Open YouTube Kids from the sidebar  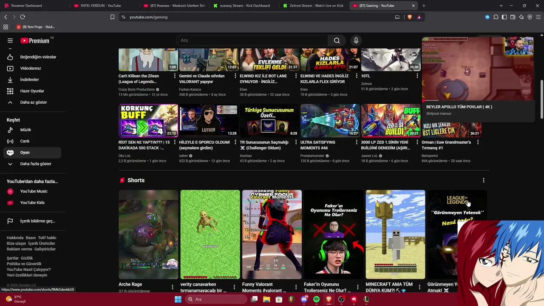(x=32, y=203)
